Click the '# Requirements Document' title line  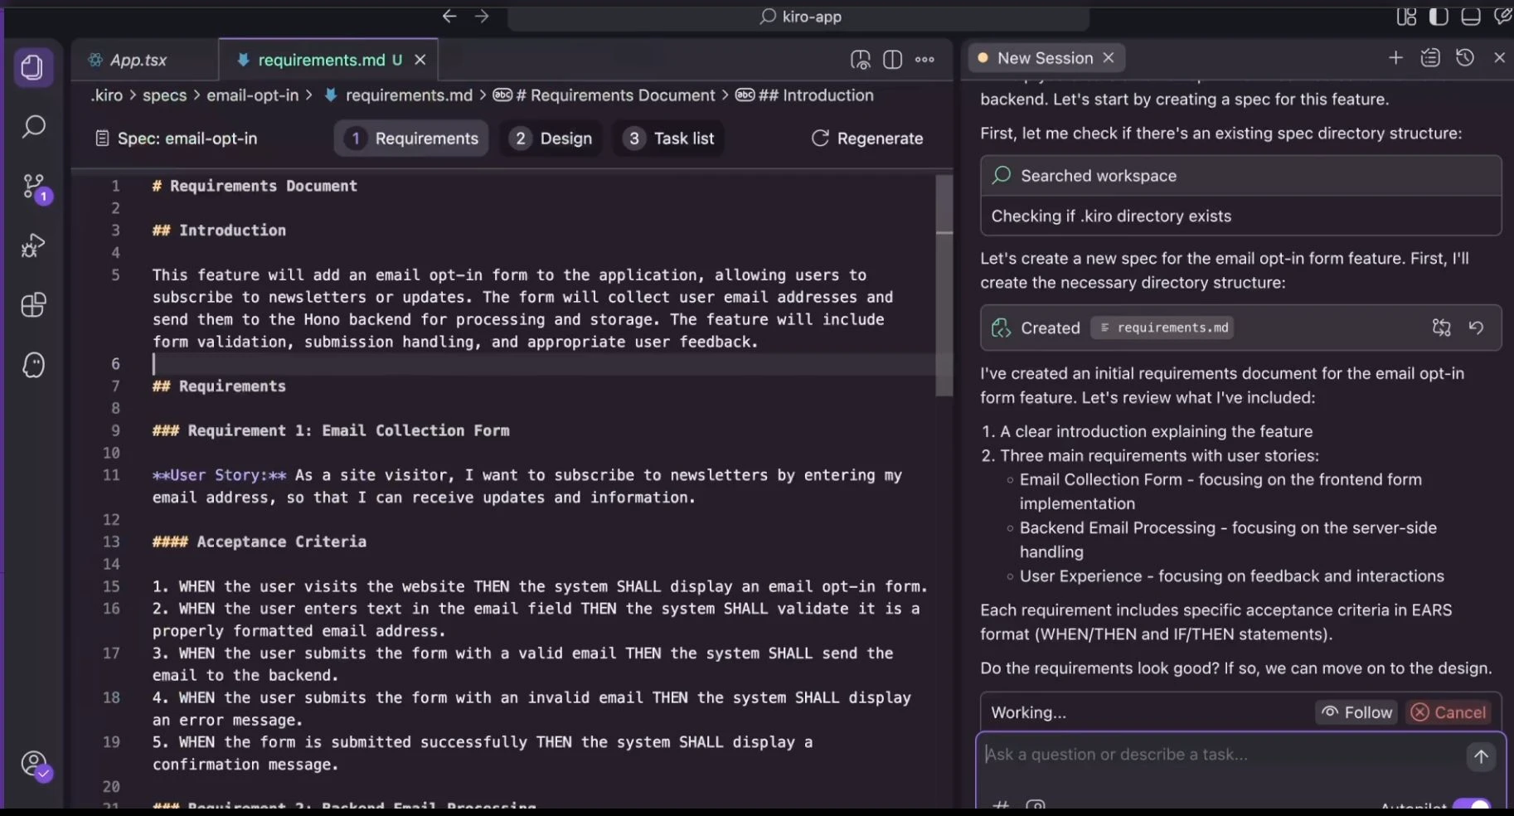coord(255,186)
